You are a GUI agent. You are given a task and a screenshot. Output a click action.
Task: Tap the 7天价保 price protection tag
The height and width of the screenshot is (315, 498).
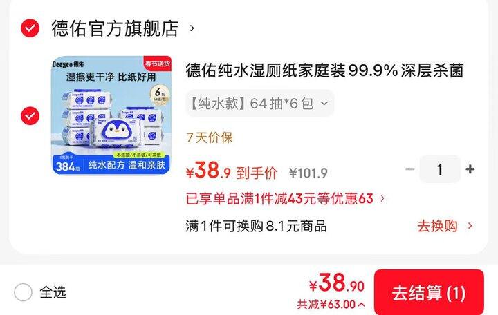coord(210,137)
